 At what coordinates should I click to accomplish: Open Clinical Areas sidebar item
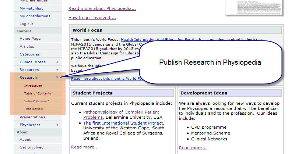(x=32, y=62)
